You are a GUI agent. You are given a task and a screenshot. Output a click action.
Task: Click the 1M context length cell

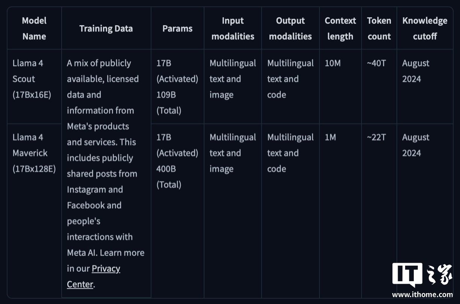[x=330, y=137]
